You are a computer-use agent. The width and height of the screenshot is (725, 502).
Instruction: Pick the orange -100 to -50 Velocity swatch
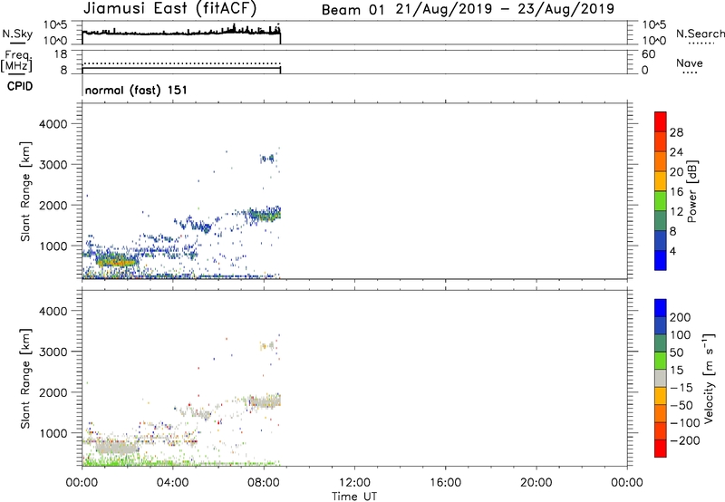661,413
